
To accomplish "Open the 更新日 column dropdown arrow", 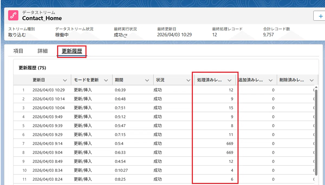I will click(65, 80).
